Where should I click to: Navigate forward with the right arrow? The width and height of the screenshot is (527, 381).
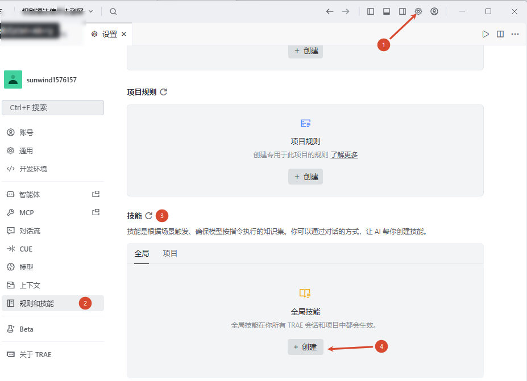(346, 11)
